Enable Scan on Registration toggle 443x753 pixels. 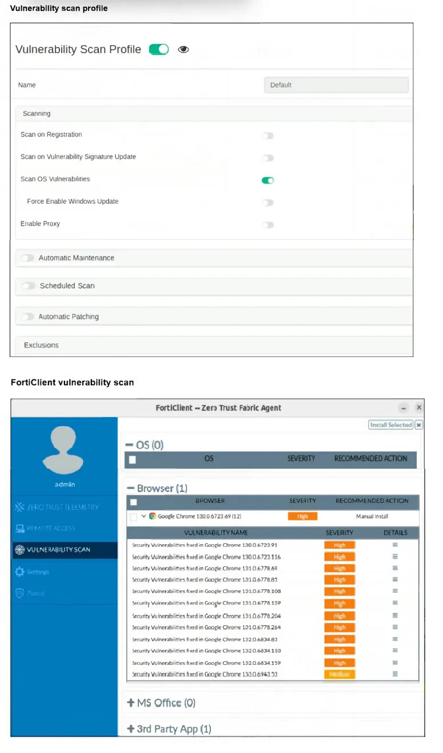(268, 136)
